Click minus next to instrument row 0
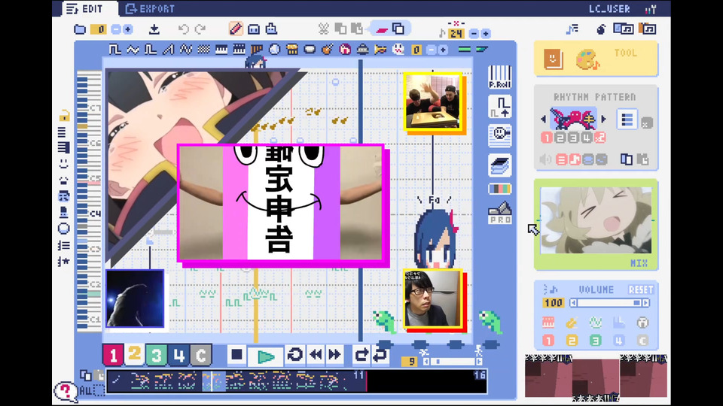723x406 pixels. click(431, 50)
